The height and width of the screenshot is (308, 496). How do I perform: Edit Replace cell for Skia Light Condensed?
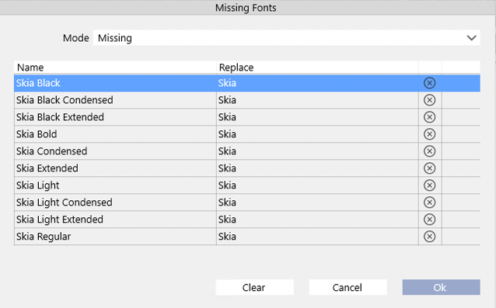click(x=317, y=202)
